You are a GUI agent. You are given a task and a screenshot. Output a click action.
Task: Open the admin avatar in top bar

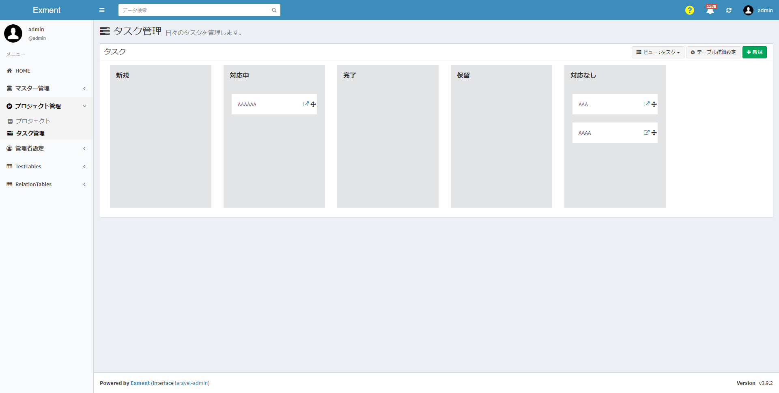pos(748,10)
